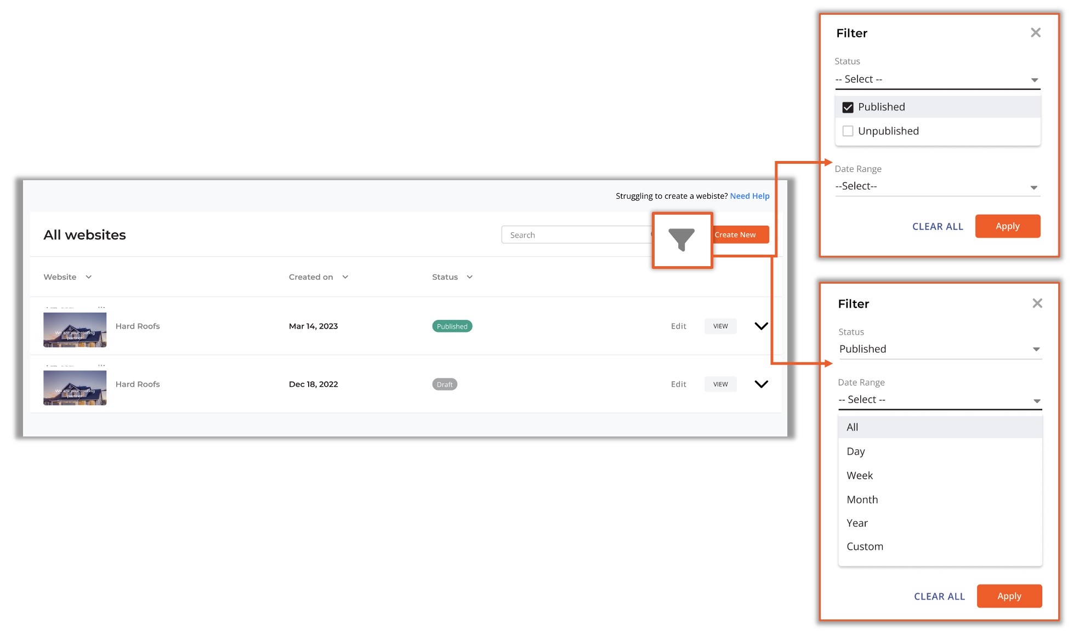This screenshot has height=632, width=1079.
Task: Select Custom from date range list
Action: click(x=865, y=547)
